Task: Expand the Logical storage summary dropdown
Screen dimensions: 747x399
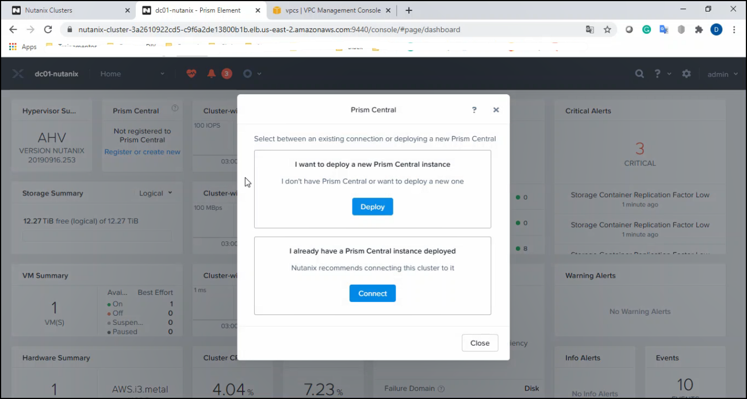Action: (156, 193)
